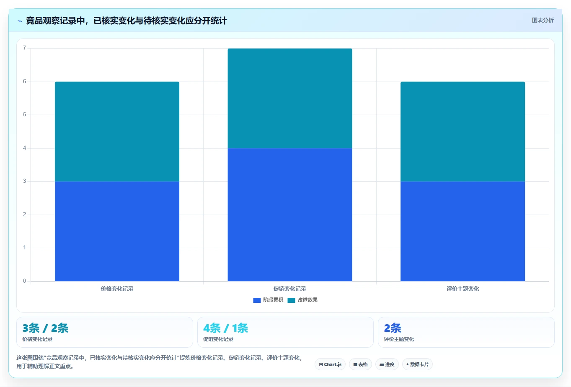Viewport: 571px width, 387px height.
Task: Click the 改进效果 legend label
Action: pos(307,300)
